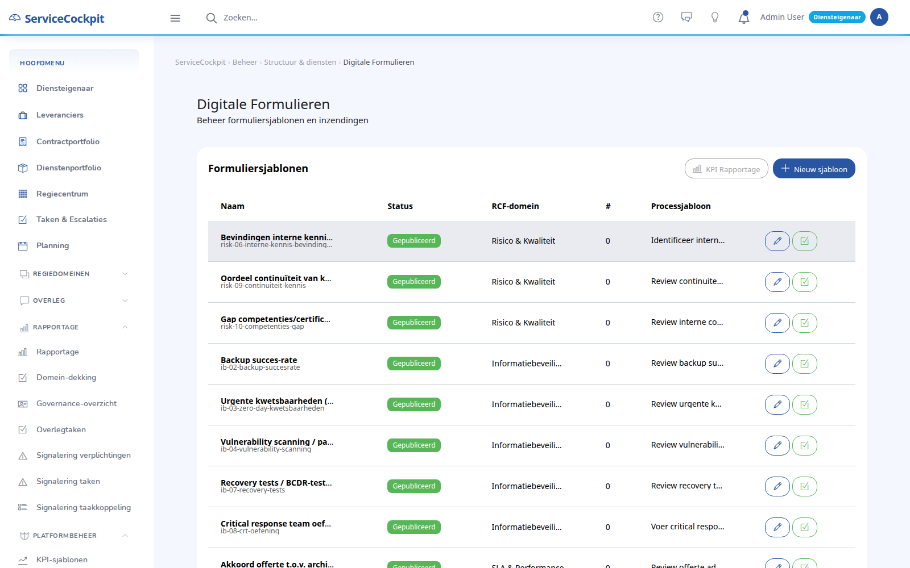Viewport: 910px width, 568px height.
Task: Follow the ServiceCockpit breadcrumb link
Action: (x=200, y=62)
